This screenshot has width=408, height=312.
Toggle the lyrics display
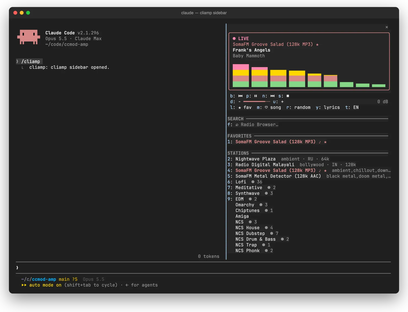tap(332, 107)
